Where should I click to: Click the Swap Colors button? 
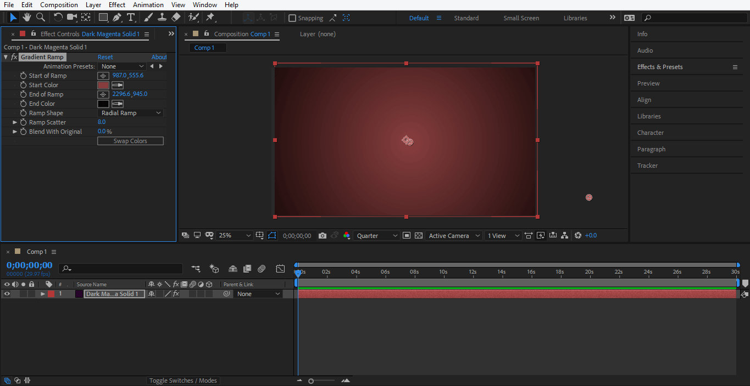130,141
